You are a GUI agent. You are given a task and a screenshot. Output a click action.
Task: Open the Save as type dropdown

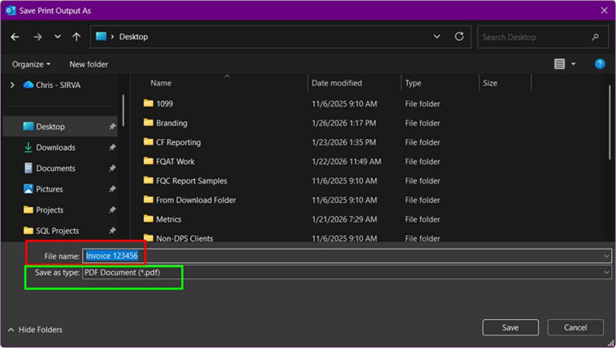coord(346,273)
